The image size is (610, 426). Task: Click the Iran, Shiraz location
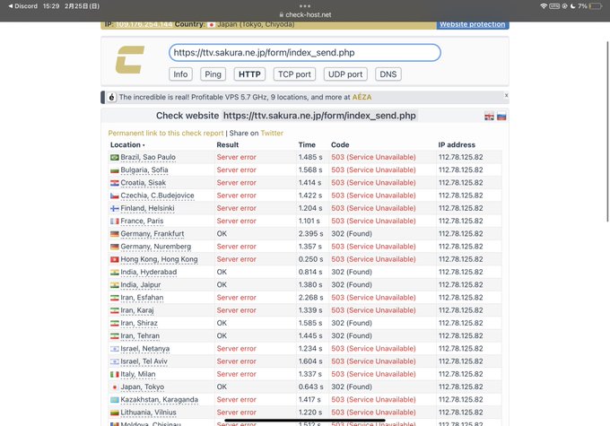[x=139, y=323]
